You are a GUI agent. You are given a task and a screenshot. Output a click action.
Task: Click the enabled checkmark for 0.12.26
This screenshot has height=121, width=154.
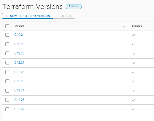[134, 72]
